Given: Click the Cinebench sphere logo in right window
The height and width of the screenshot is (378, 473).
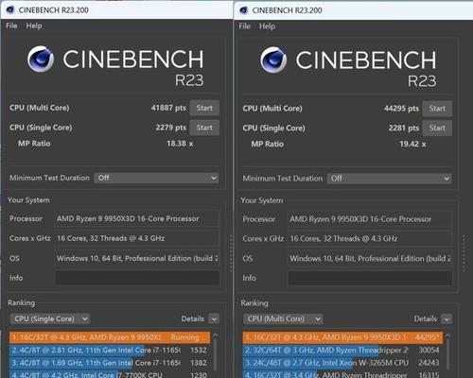Looking at the screenshot, I should (273, 60).
